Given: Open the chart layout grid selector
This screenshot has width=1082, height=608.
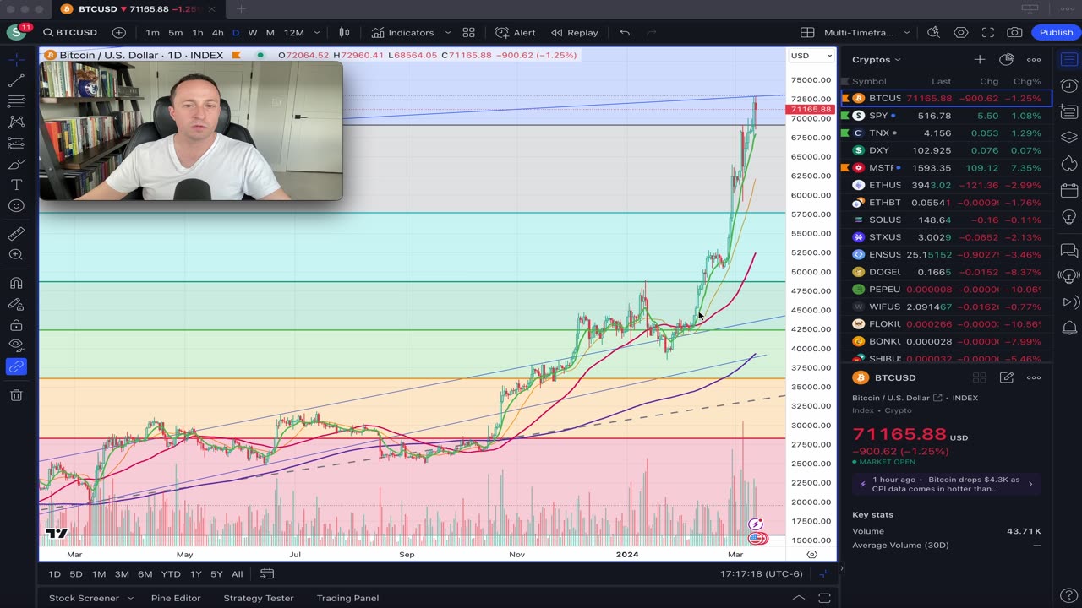Looking at the screenshot, I should coord(807,32).
